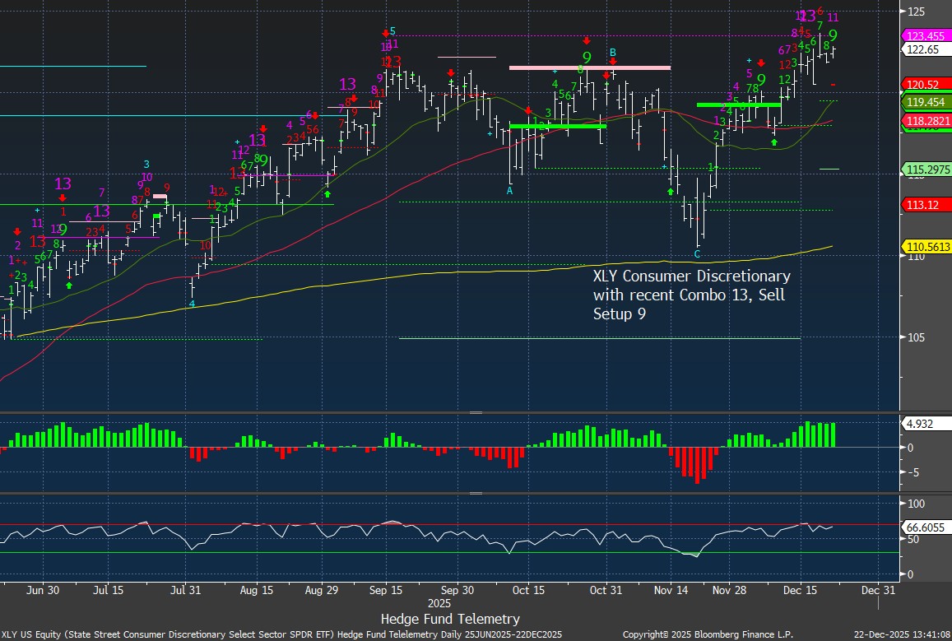Click divider handle above the oscillator panel
Viewport: 952px width, 641px height.
click(x=475, y=494)
